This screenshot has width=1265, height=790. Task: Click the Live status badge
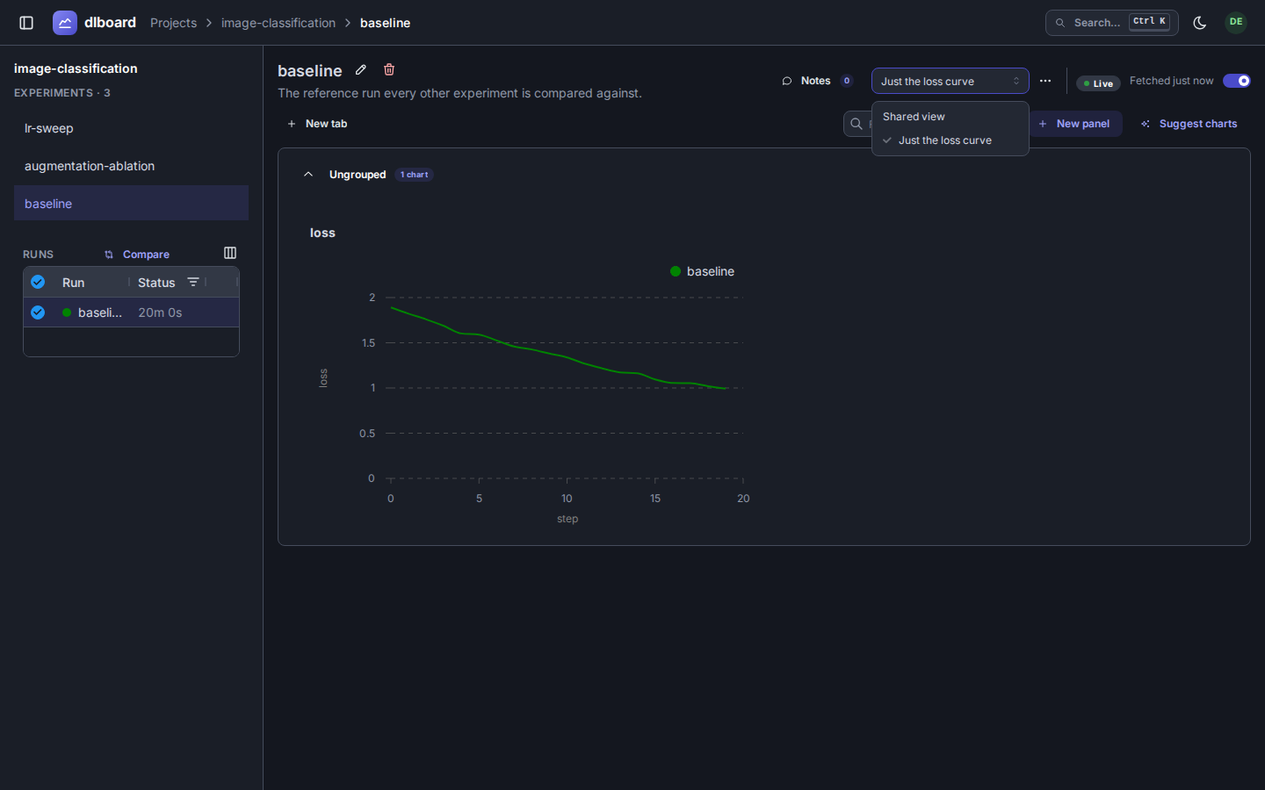(x=1098, y=83)
